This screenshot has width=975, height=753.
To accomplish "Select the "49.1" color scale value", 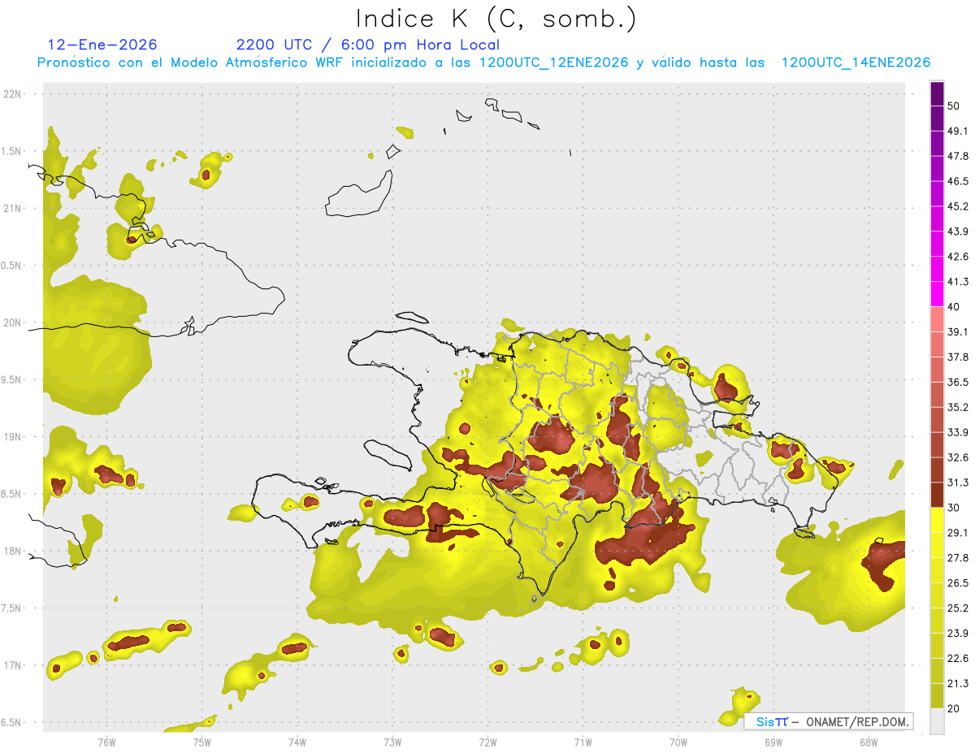I will (x=958, y=131).
